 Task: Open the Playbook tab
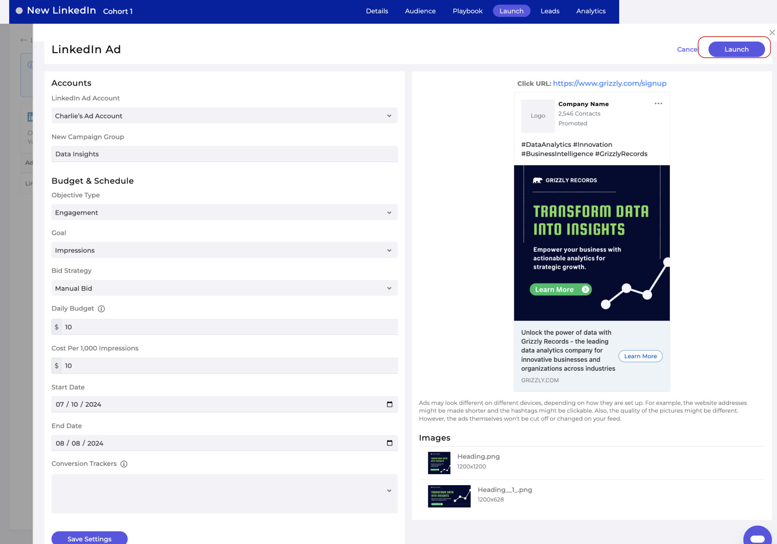coord(467,11)
